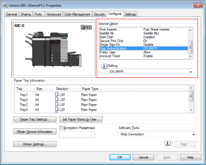The width and height of the screenshot is (206, 165).
Task: Open the Setting ON (MFP) dropdown
Action: click(150, 72)
